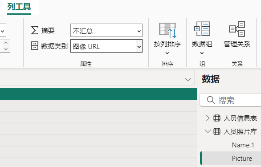Click the stepper up arrow
This screenshot has height=167, width=261.
[6, 43]
